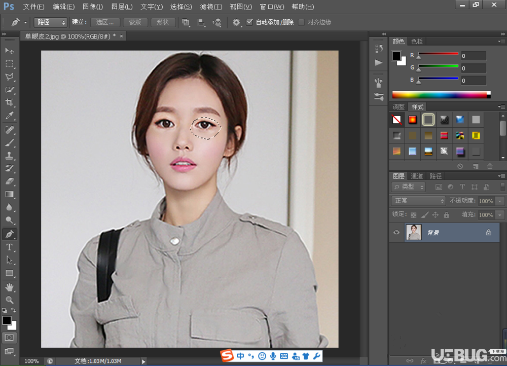The image size is (507, 366).
Task: Open path operations in options bar
Action: (x=186, y=22)
